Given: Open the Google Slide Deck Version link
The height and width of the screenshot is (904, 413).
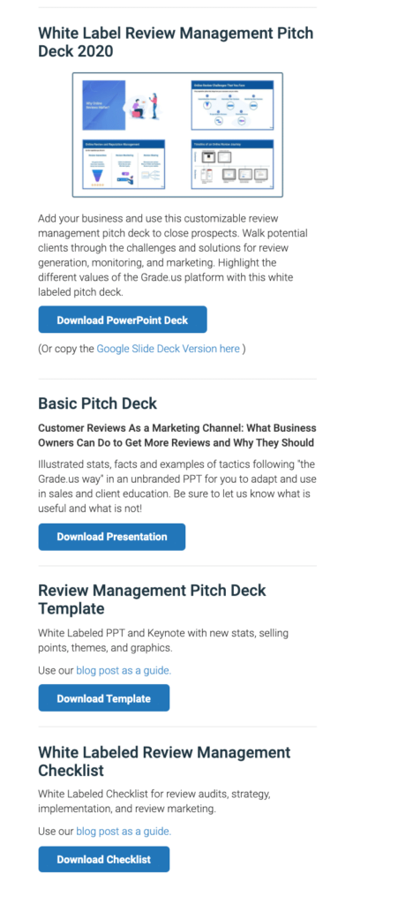Looking at the screenshot, I should 169,349.
